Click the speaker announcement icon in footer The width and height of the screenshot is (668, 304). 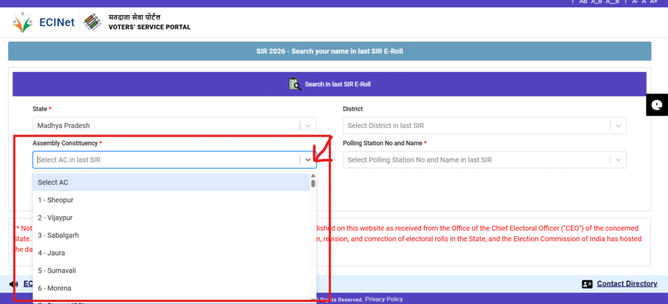14,284
